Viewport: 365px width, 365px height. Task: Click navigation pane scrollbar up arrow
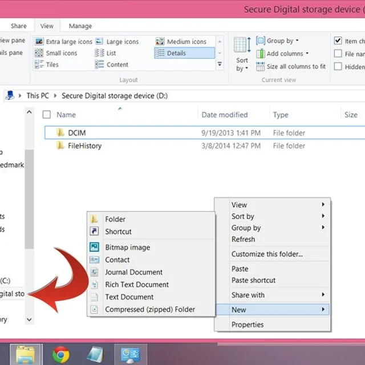(29, 112)
